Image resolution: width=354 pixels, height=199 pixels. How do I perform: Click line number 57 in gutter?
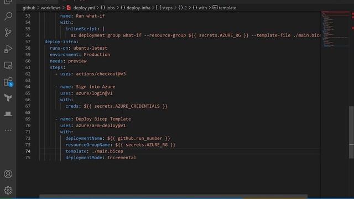[28, 41]
